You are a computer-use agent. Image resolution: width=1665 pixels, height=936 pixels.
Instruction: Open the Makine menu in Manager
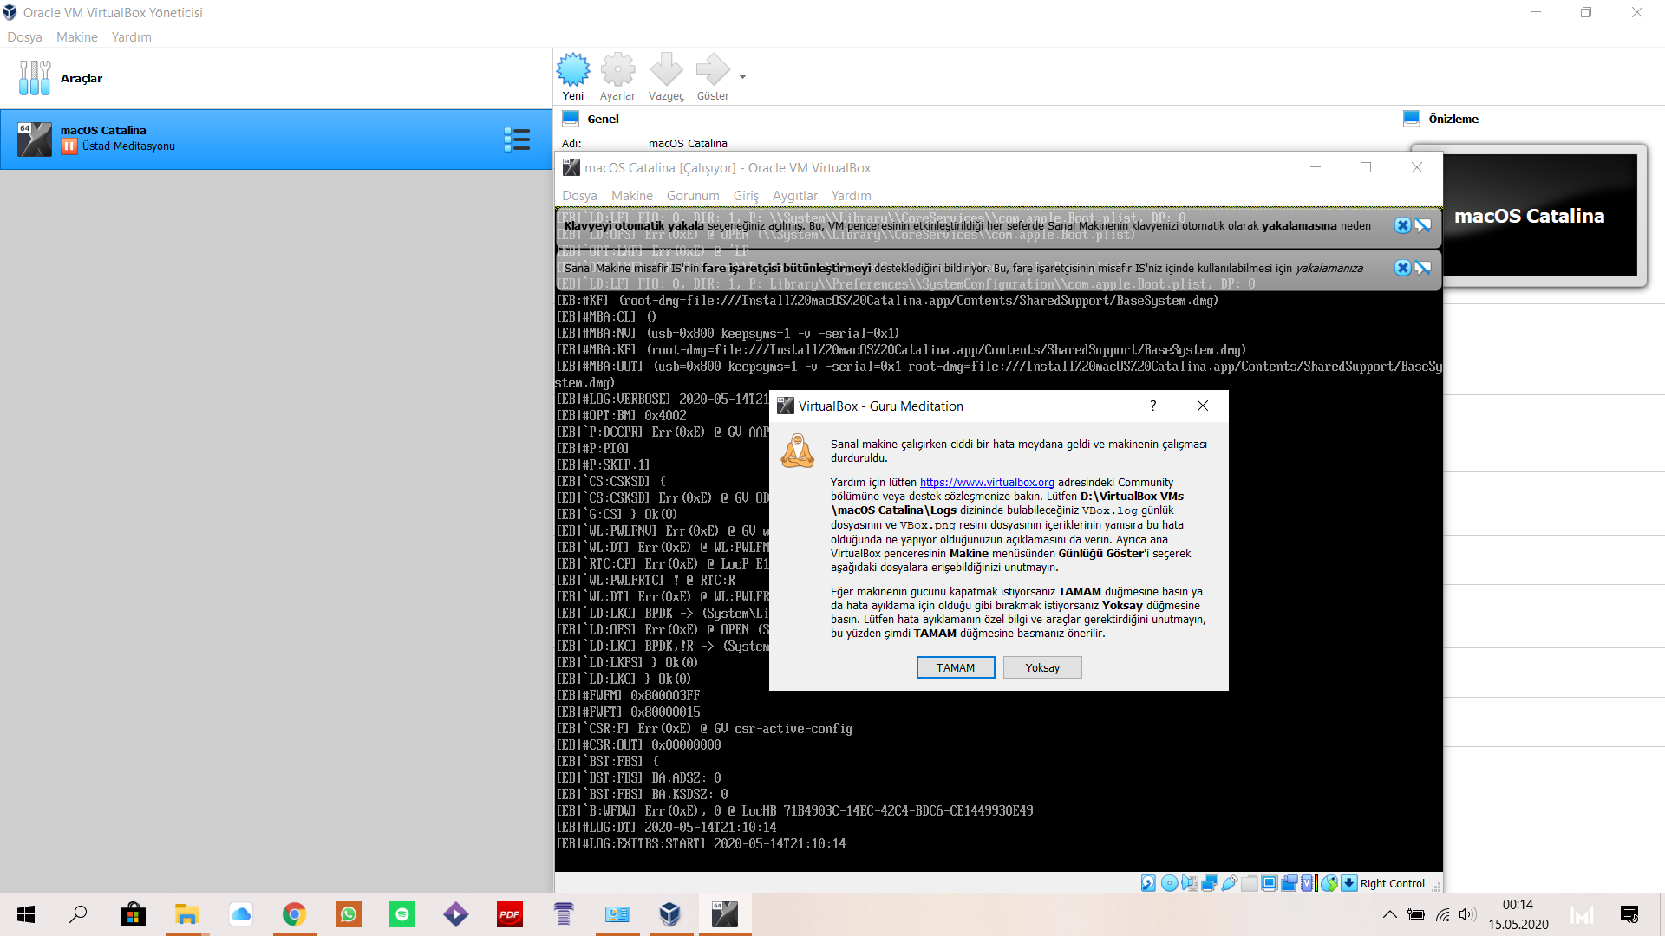coord(76,37)
